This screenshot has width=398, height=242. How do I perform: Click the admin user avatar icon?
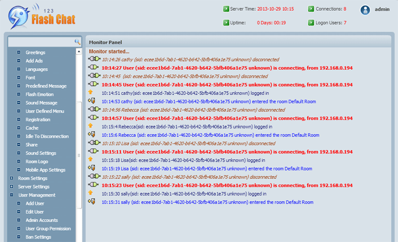366,10
